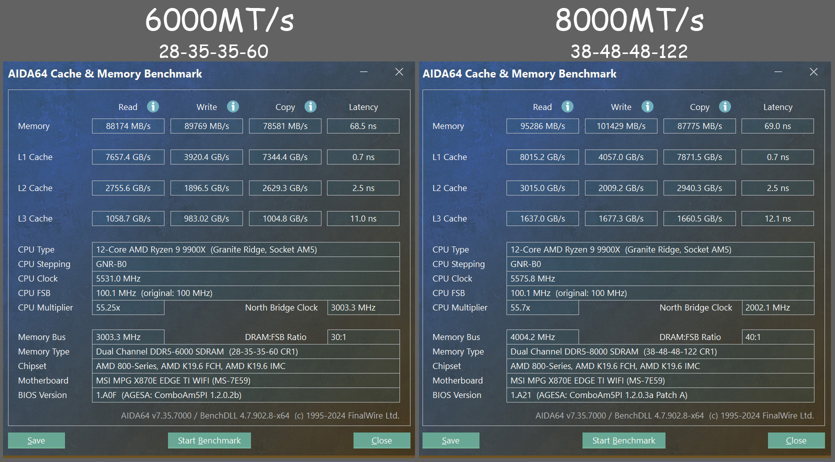The height and width of the screenshot is (462, 835).
Task: Click North Bridge Clock 3003.3 MHz field
Action: pos(363,307)
